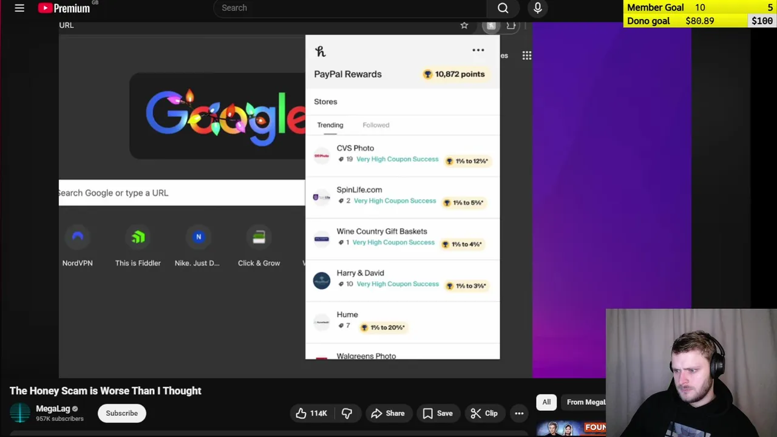Switch to the Followed stores tab

[376, 125]
